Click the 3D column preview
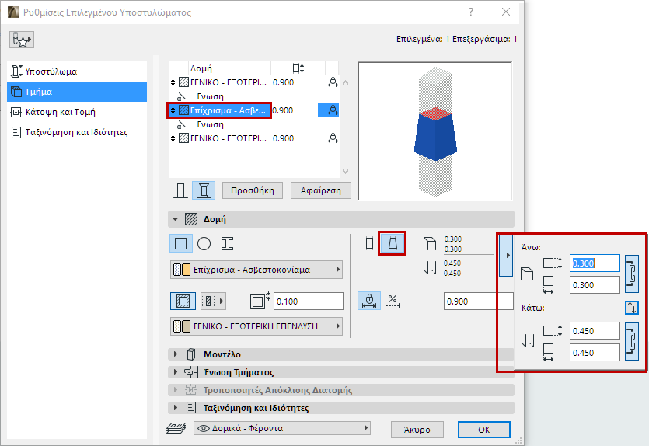649x446 pixels. point(435,131)
